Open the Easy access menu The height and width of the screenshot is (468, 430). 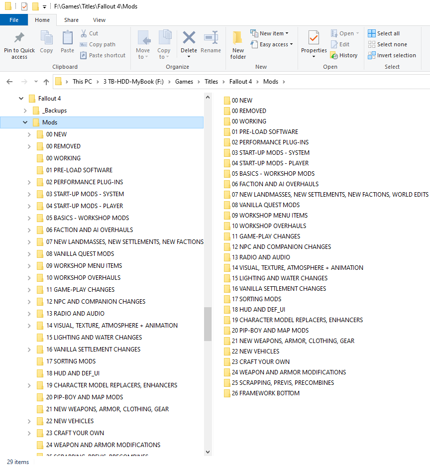[272, 44]
